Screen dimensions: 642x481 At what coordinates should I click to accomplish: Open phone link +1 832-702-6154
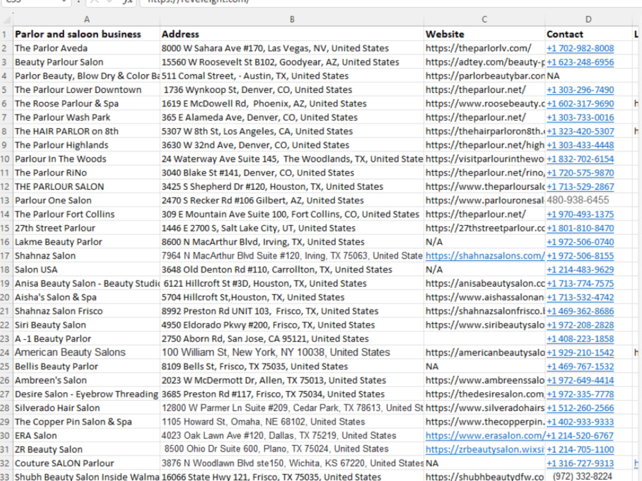coord(580,158)
